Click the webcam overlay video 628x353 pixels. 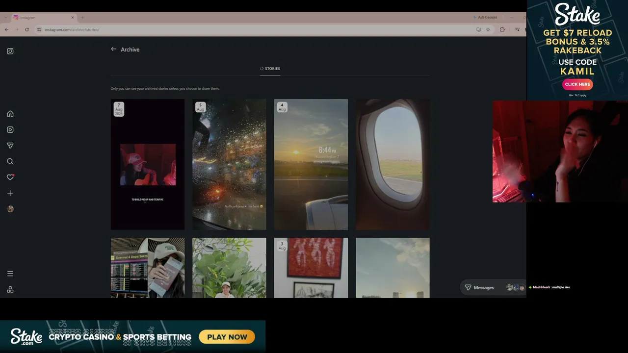click(x=560, y=151)
